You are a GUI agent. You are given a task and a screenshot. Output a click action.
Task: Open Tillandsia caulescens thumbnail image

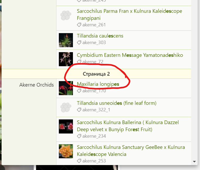pos(66,40)
